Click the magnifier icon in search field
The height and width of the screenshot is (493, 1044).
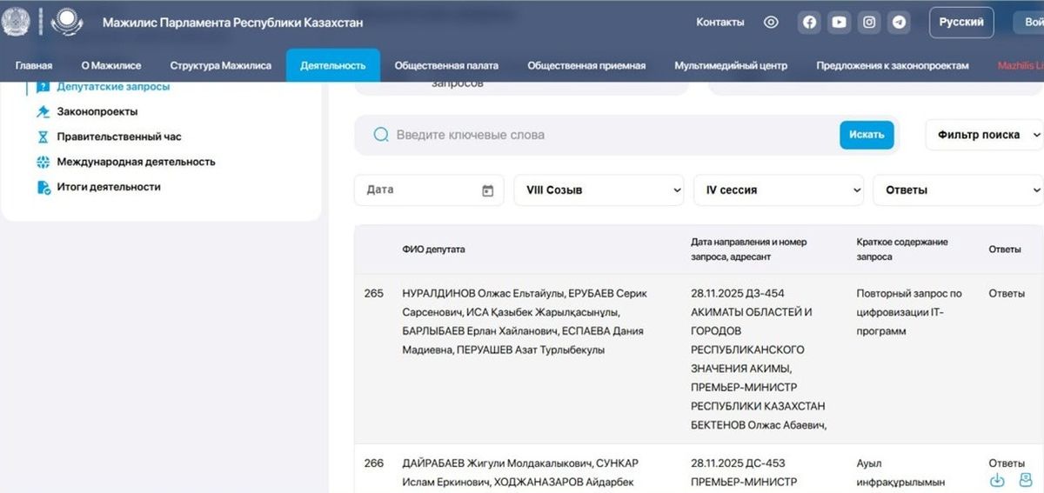pyautogui.click(x=380, y=135)
